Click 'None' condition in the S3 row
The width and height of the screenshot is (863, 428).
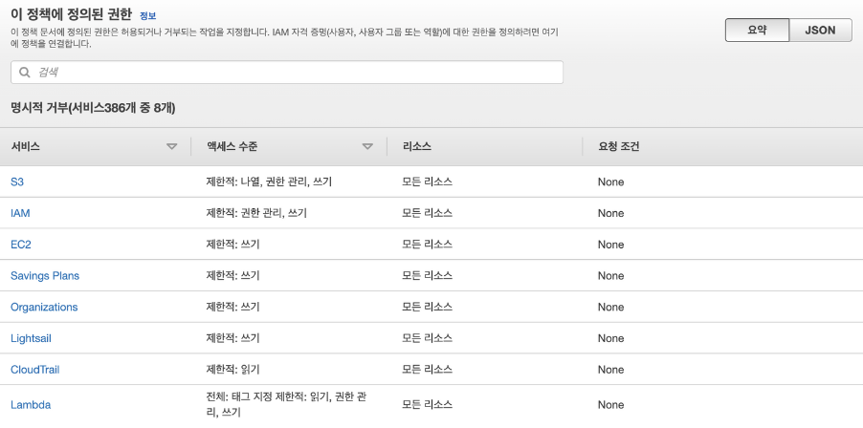pyautogui.click(x=611, y=182)
